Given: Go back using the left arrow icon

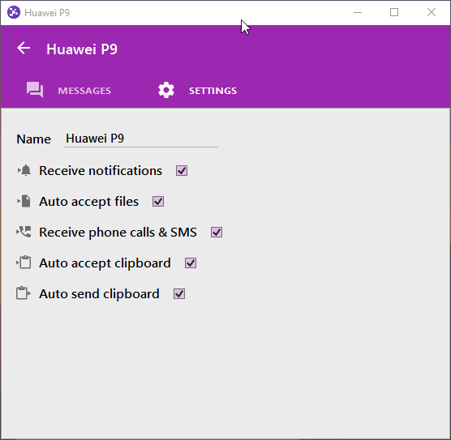Looking at the screenshot, I should click(x=24, y=48).
